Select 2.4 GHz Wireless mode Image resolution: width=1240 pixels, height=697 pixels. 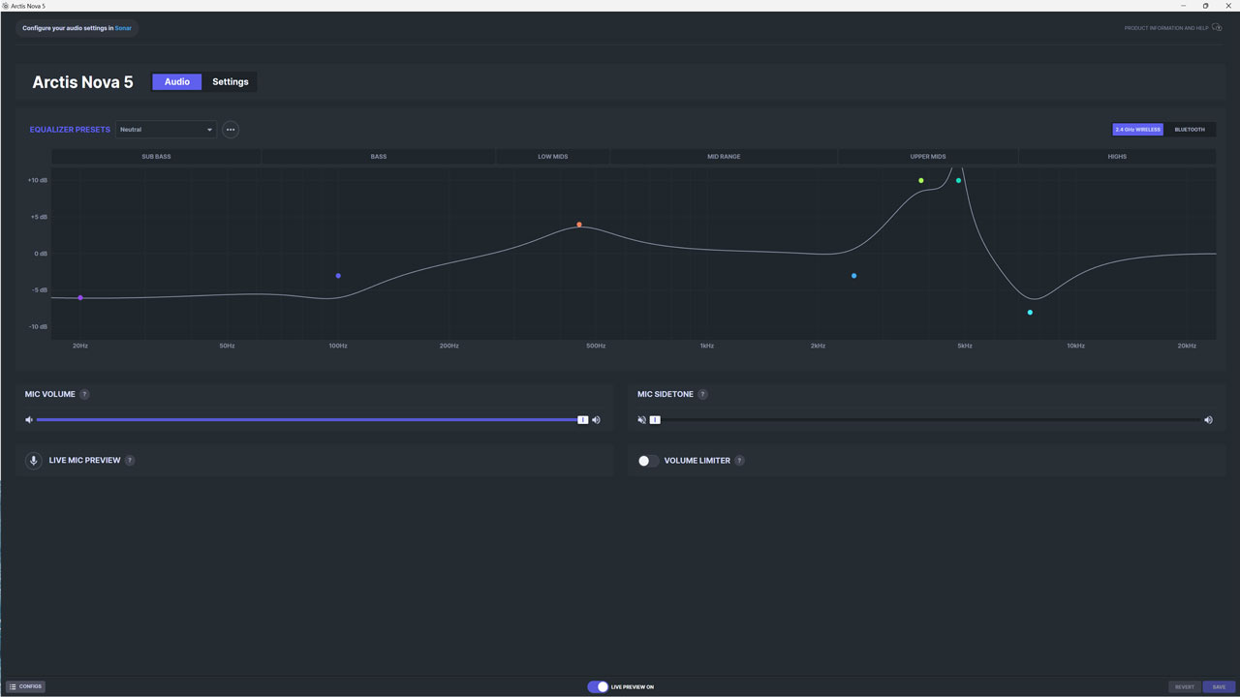(1137, 130)
